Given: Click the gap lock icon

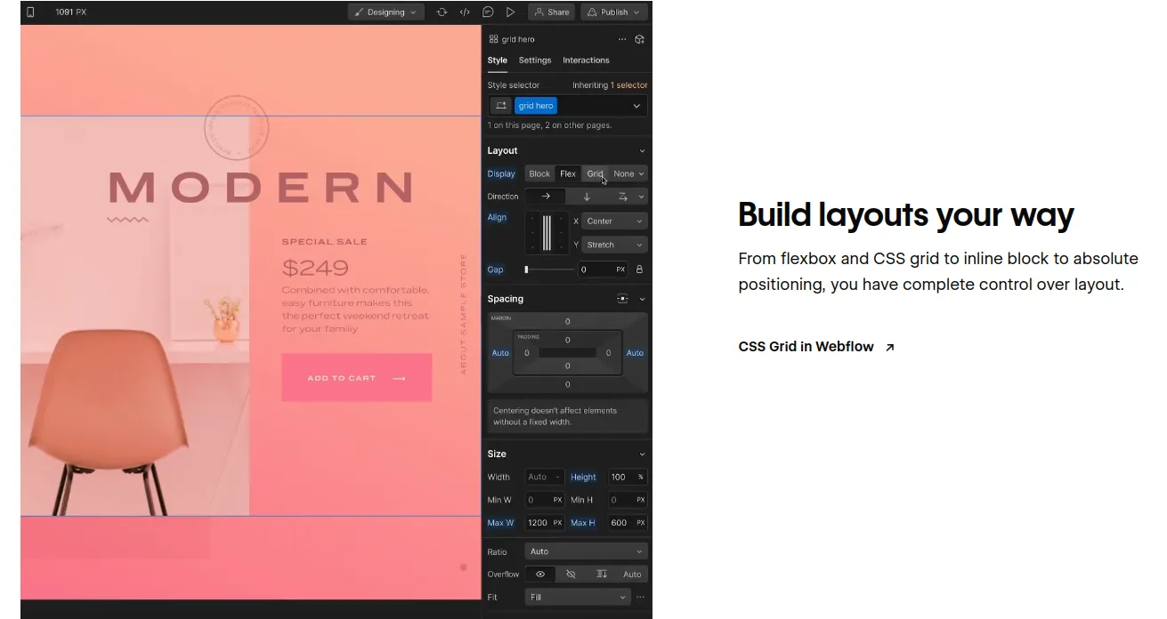Looking at the screenshot, I should 639,269.
